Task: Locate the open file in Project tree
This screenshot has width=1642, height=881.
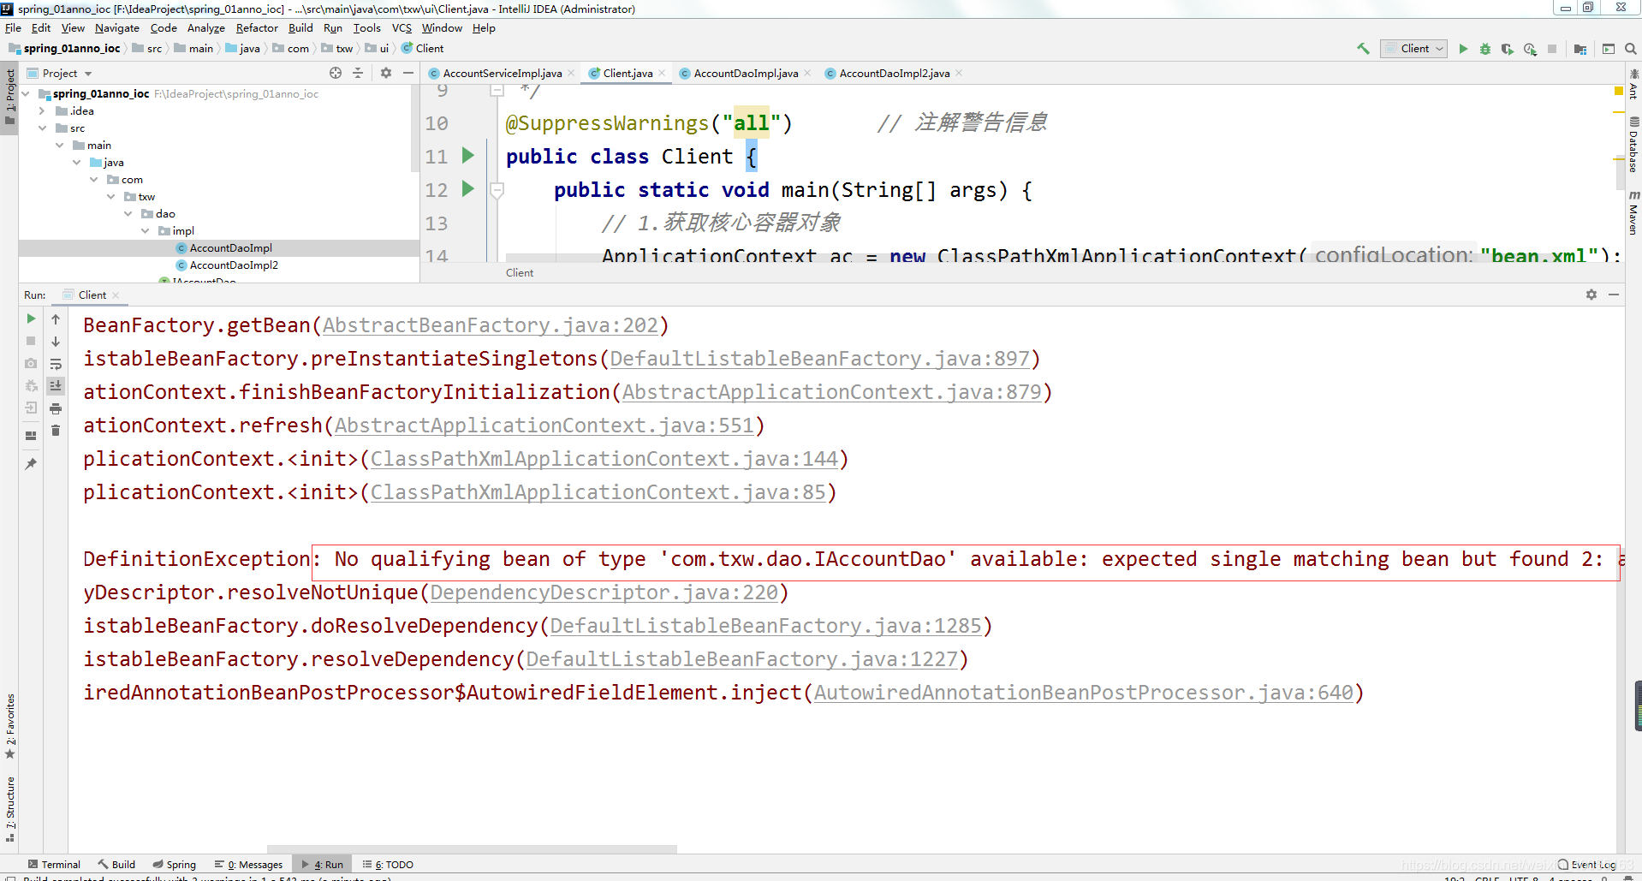Action: tap(336, 73)
